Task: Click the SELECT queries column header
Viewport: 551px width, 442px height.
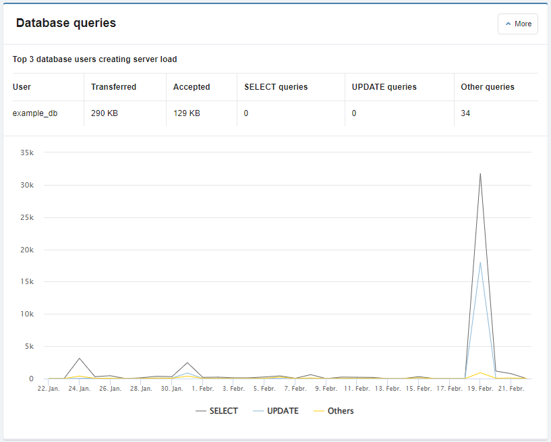Action: 276,87
